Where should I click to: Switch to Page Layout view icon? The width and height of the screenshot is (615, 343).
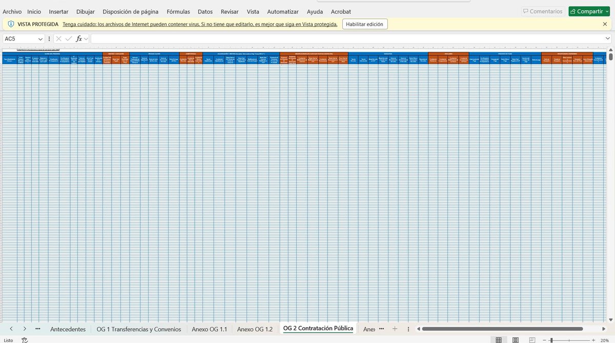(516, 340)
